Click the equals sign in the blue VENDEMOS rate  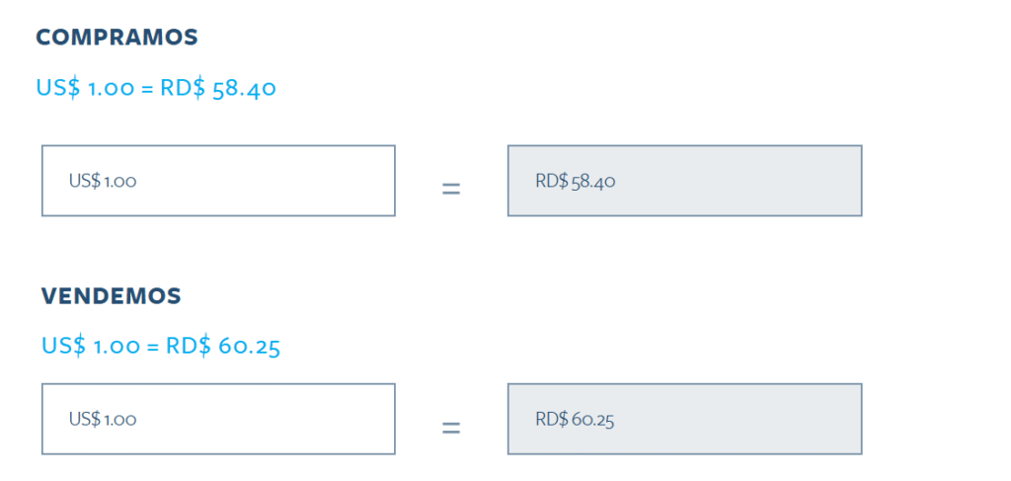[153, 348]
